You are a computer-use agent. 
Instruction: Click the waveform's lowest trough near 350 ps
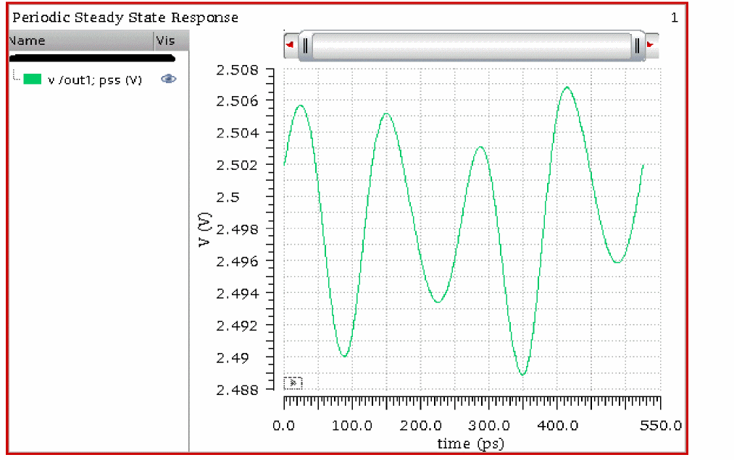pos(522,375)
